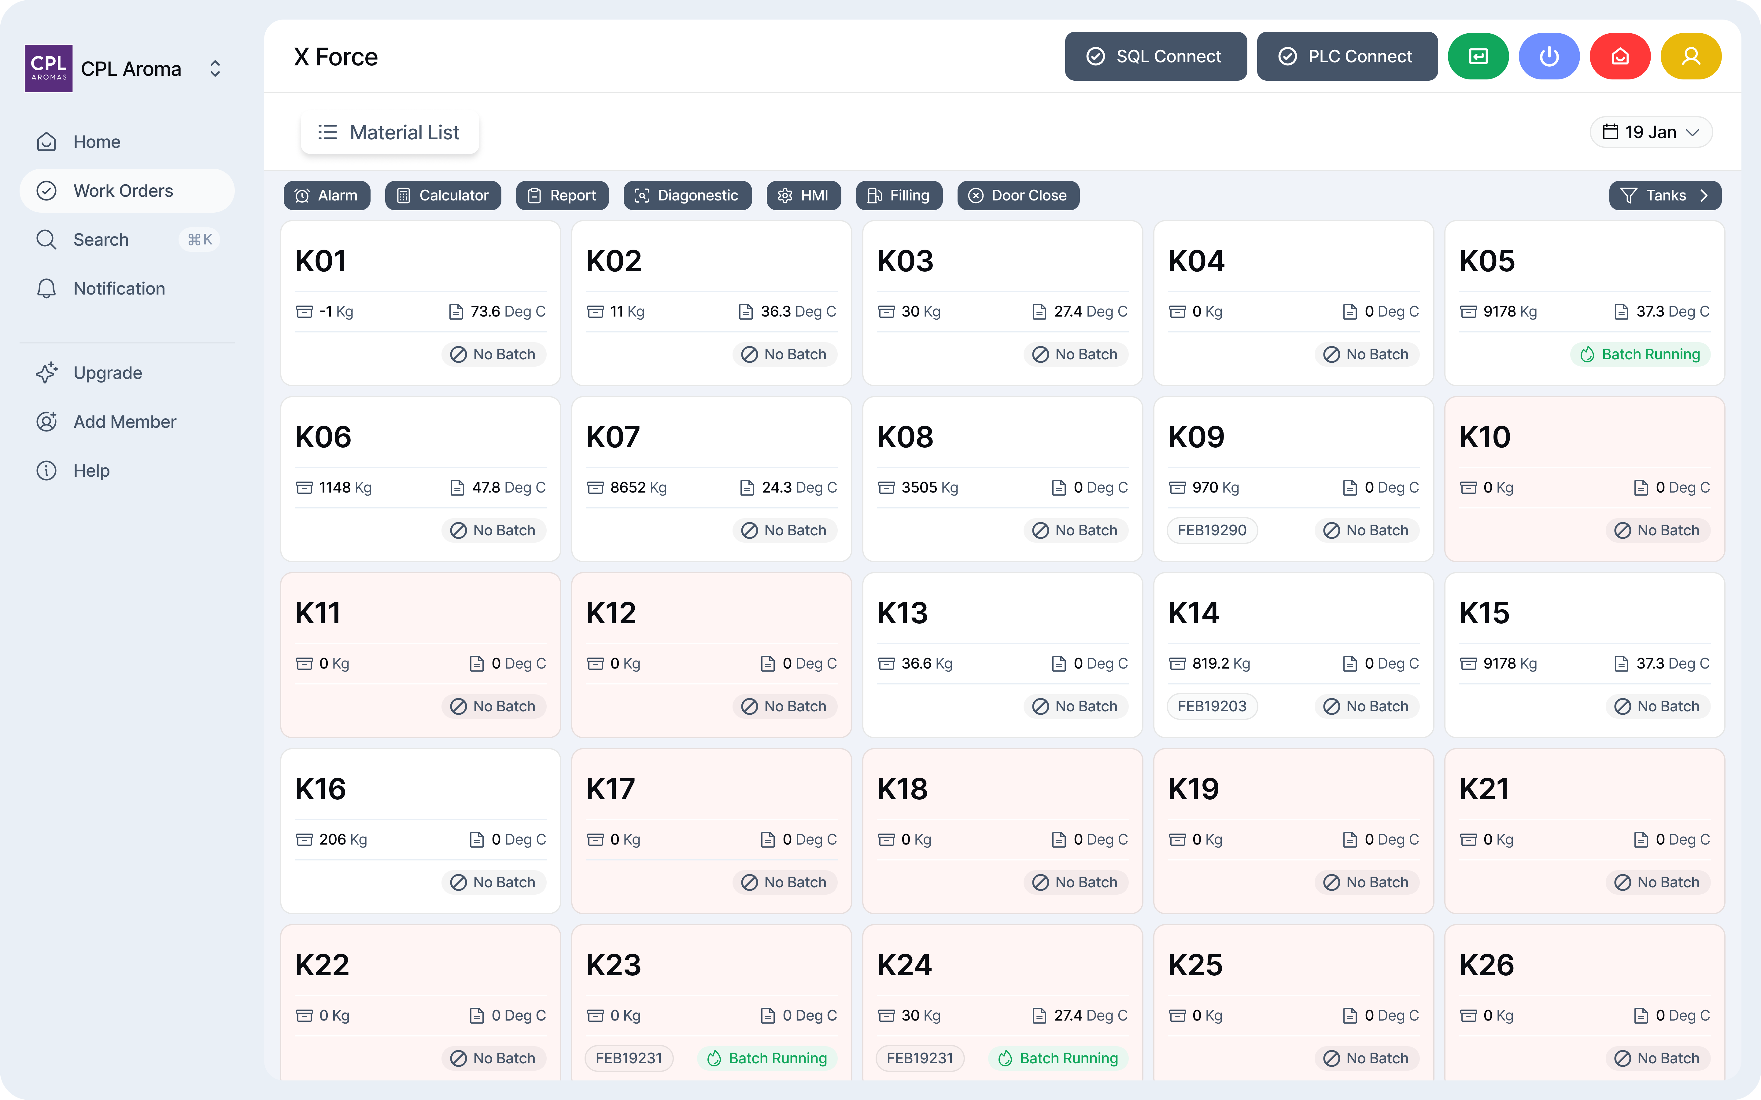Click the Alarm button
Viewport: 1761px width, 1100px height.
point(327,196)
